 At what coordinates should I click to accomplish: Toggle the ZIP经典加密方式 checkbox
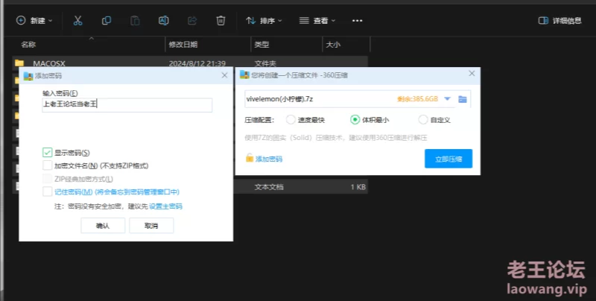pos(47,179)
